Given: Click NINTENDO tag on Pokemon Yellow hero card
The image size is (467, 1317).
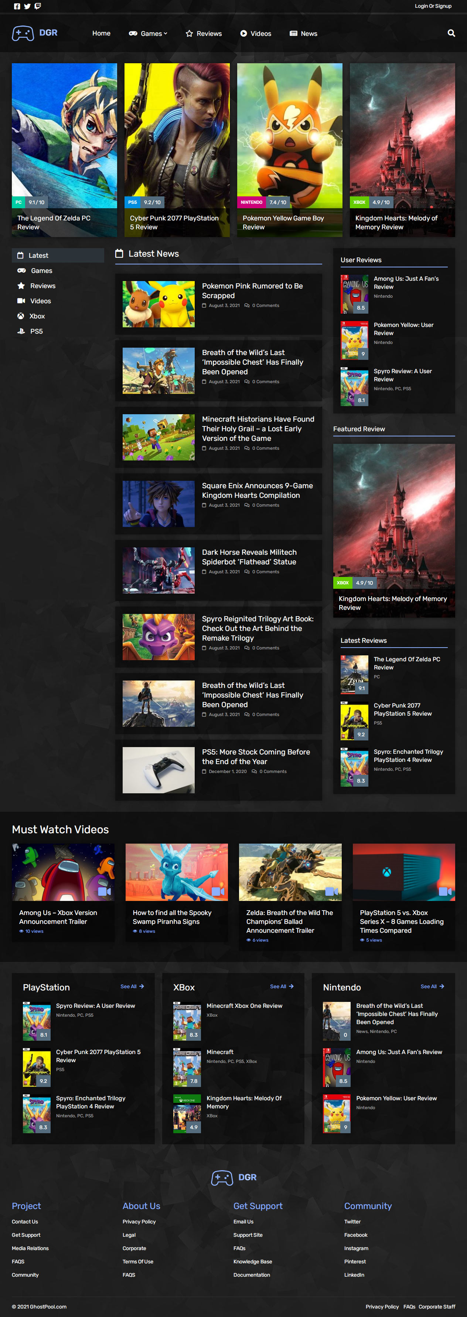Looking at the screenshot, I should coord(251,202).
